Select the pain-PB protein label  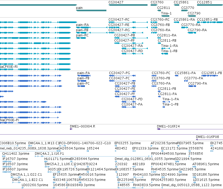click(x=83, y=78)
